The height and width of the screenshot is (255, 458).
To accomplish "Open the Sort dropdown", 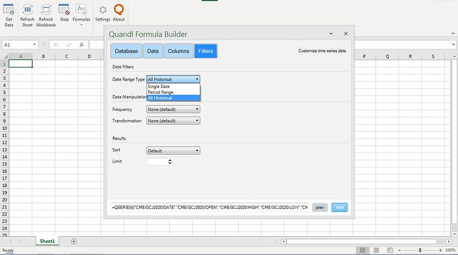I will (x=173, y=150).
